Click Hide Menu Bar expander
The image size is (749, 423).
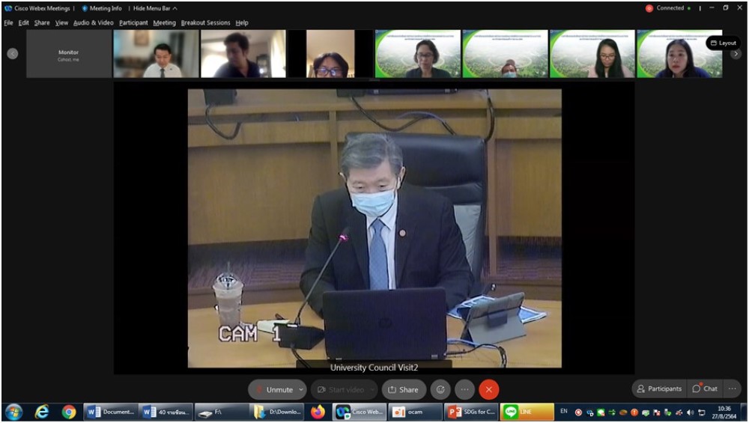coord(155,8)
